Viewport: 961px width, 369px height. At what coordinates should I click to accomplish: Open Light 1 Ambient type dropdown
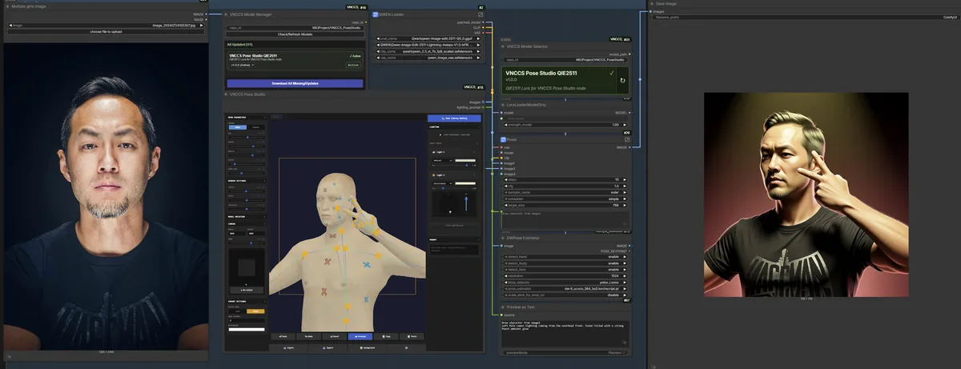pyautogui.click(x=443, y=160)
